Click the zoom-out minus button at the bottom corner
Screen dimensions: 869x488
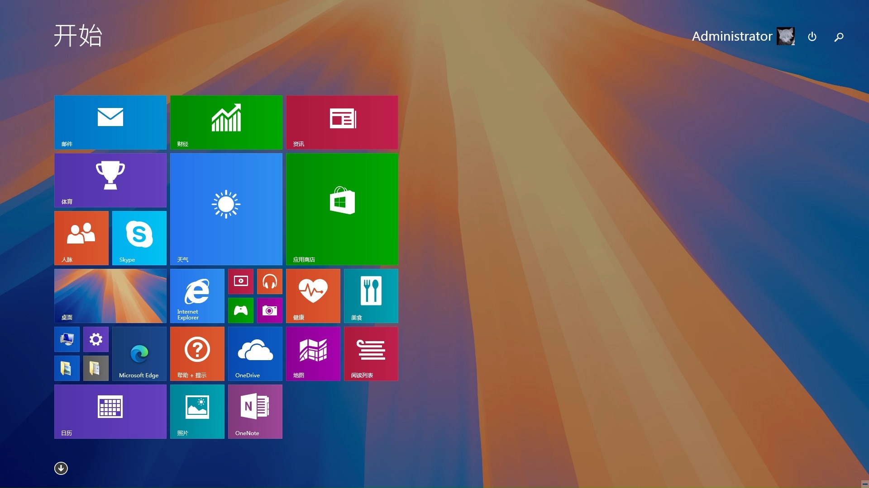click(865, 484)
